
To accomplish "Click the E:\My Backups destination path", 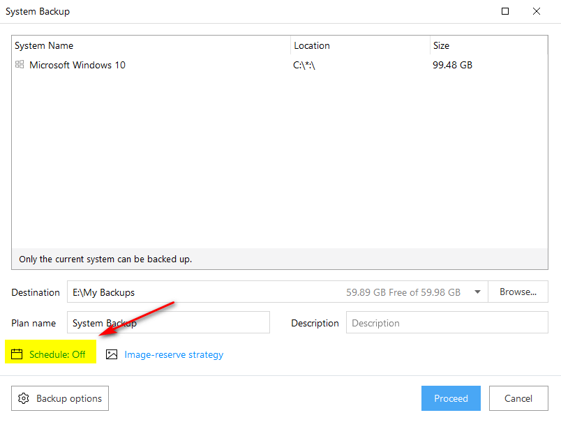I will pyautogui.click(x=104, y=292).
